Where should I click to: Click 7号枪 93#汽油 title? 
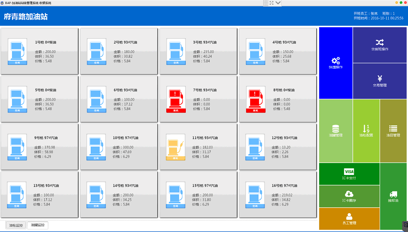pyautogui.click(x=205, y=90)
